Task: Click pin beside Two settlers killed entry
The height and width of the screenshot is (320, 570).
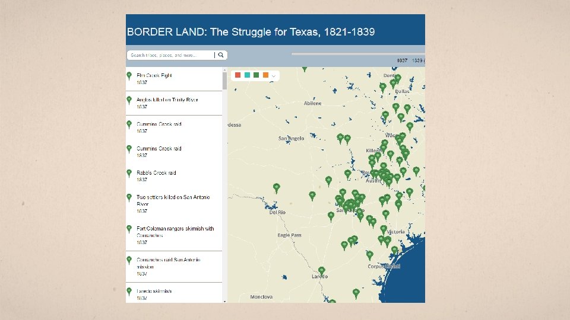Action: (129, 197)
